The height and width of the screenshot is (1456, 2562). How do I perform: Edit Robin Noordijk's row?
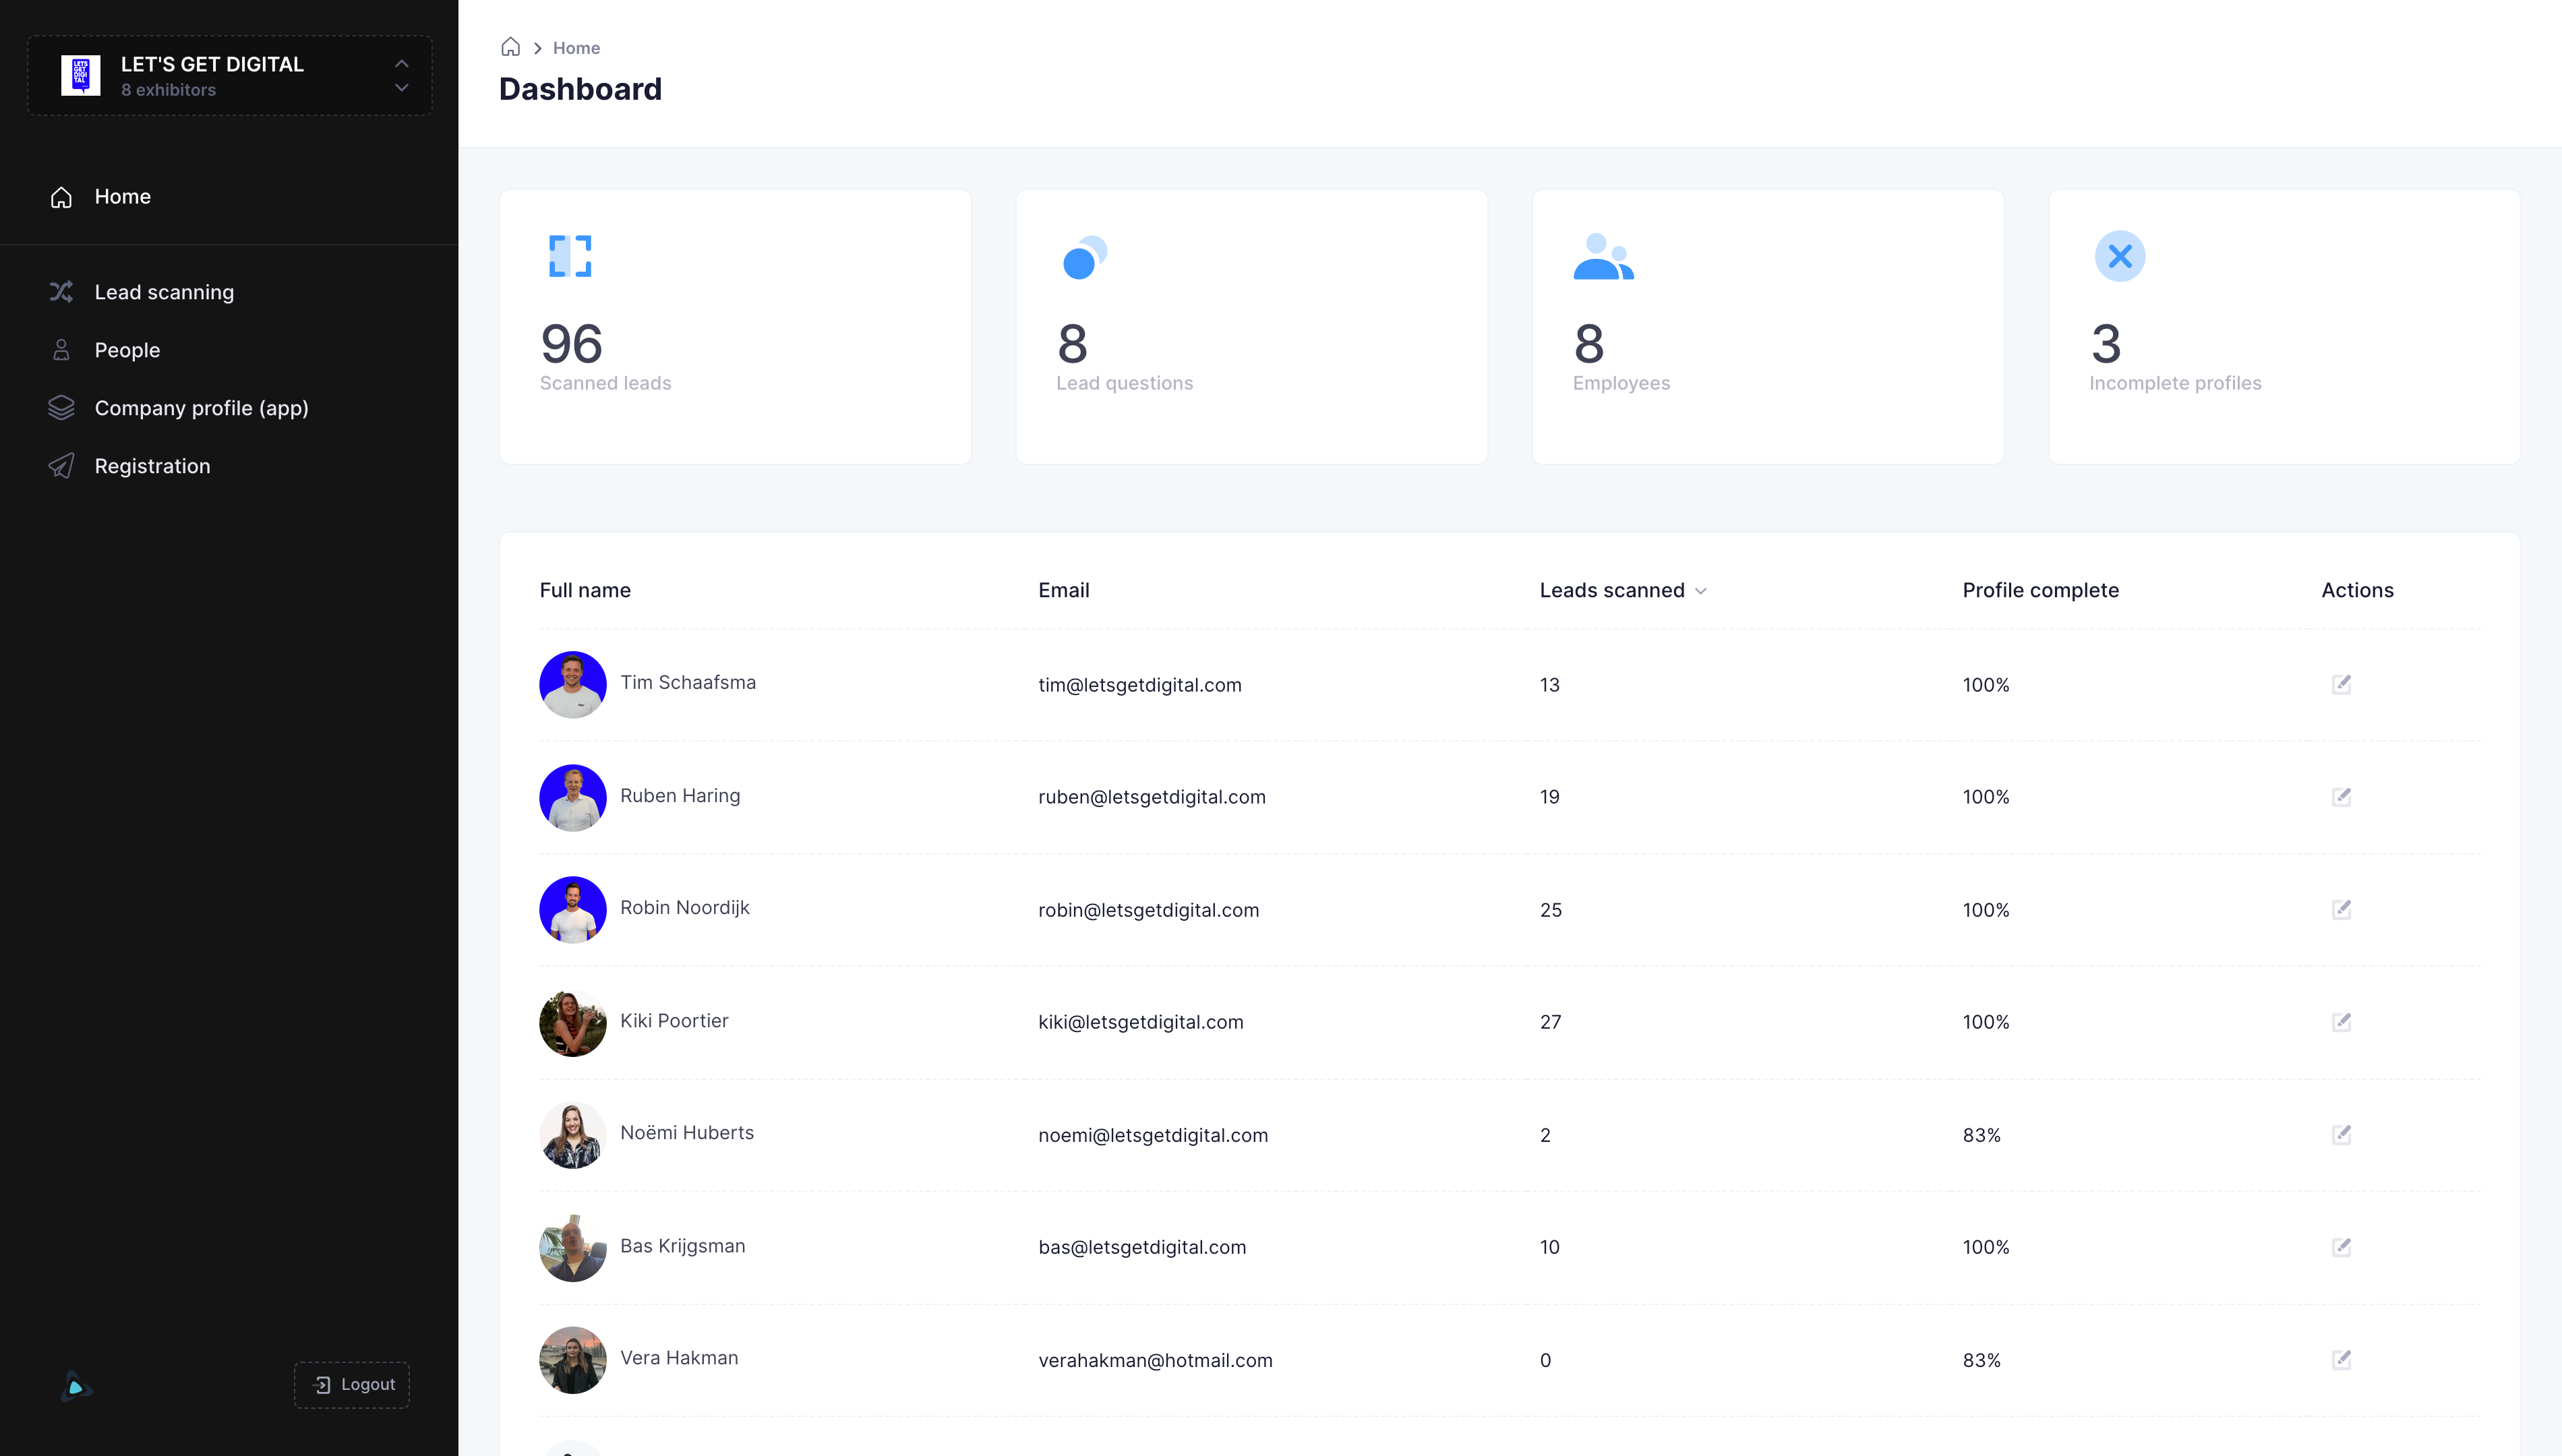pyautogui.click(x=2341, y=909)
